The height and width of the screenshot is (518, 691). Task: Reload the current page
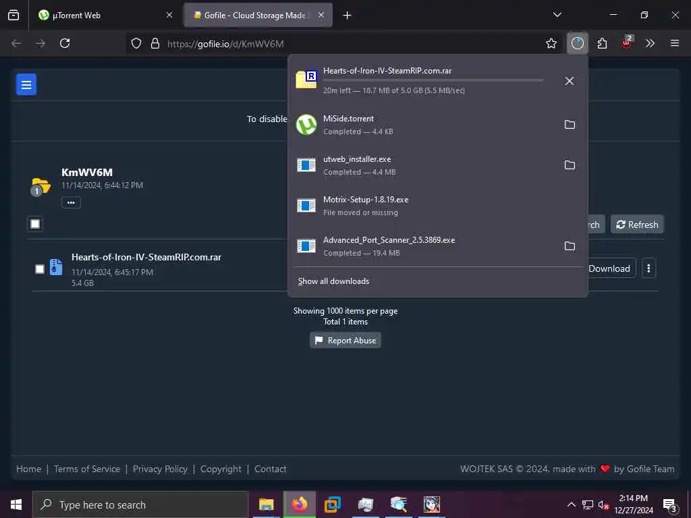(65, 43)
